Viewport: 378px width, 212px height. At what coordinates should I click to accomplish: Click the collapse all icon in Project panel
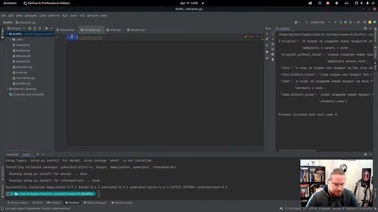[x=40, y=28]
